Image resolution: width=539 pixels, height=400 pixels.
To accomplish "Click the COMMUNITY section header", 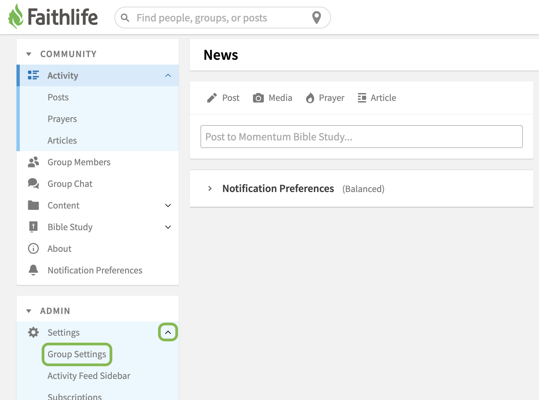I will (x=68, y=54).
